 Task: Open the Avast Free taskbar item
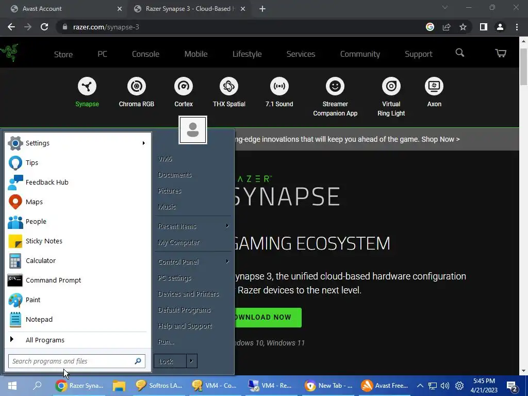(x=385, y=386)
